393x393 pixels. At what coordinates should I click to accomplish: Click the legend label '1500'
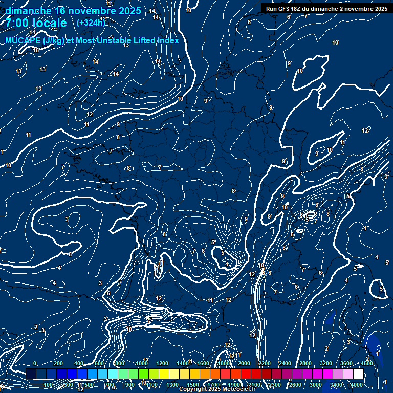click(x=193, y=385)
